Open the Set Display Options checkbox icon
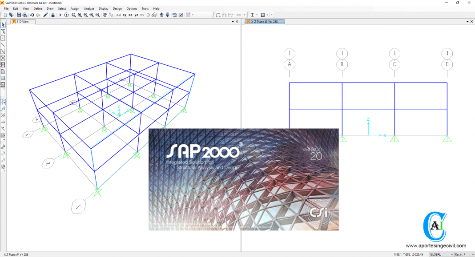This screenshot has height=257, width=475. point(181,15)
